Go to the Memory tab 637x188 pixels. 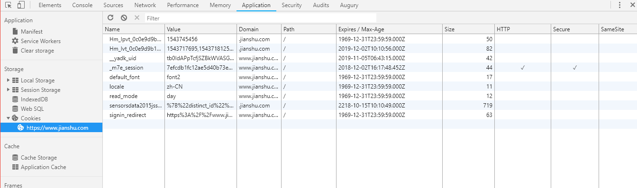coord(220,5)
